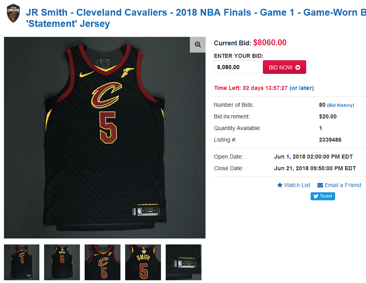Share the listing with Tweet button
366x283 pixels.
click(x=323, y=196)
